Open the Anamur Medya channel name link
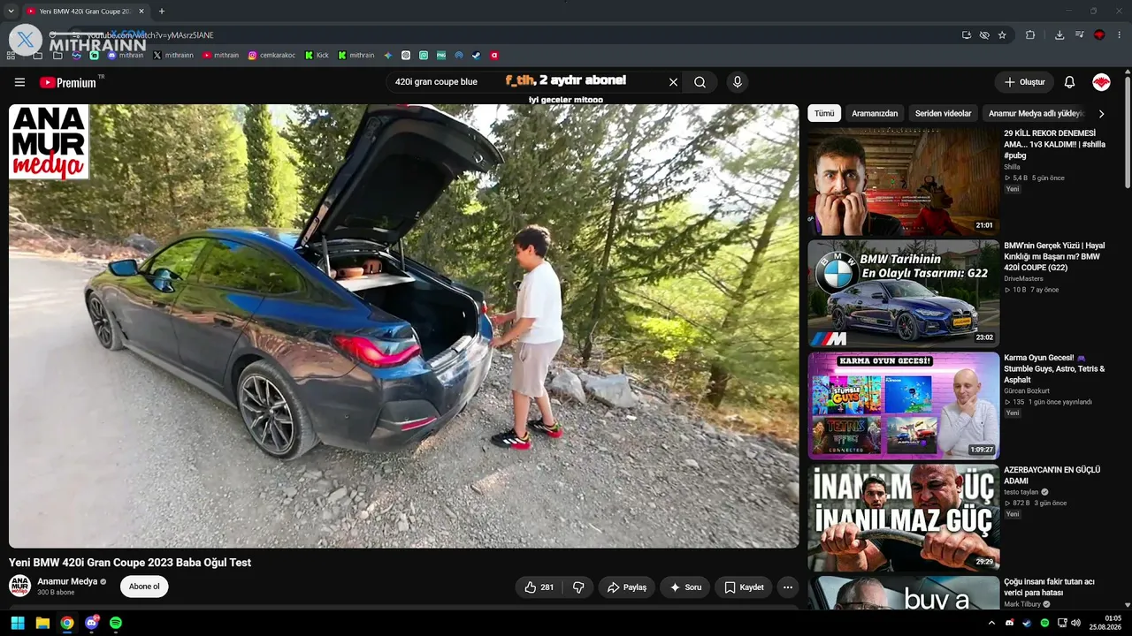1132x636 pixels. coord(66,581)
